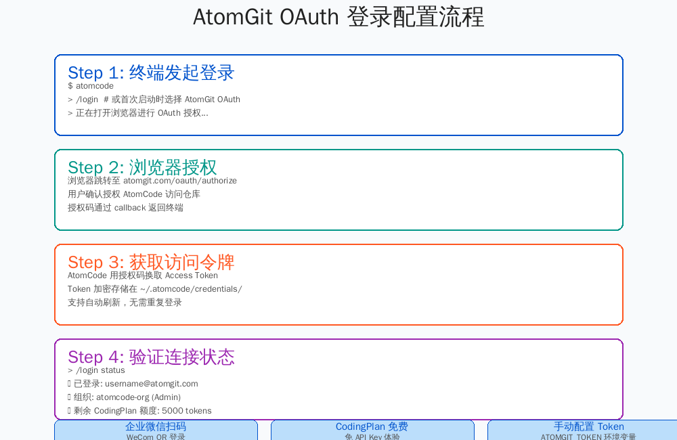Click the '已登录: username@atomgit.com' line
677x440 pixels.
coord(133,384)
